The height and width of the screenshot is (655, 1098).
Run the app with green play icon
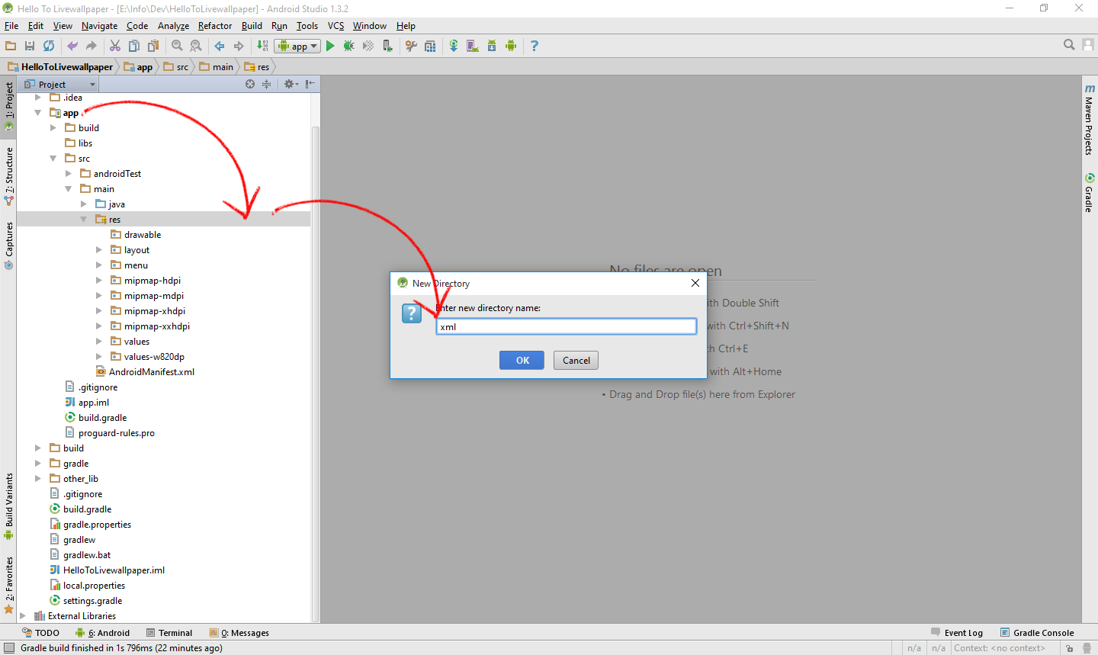pos(330,46)
